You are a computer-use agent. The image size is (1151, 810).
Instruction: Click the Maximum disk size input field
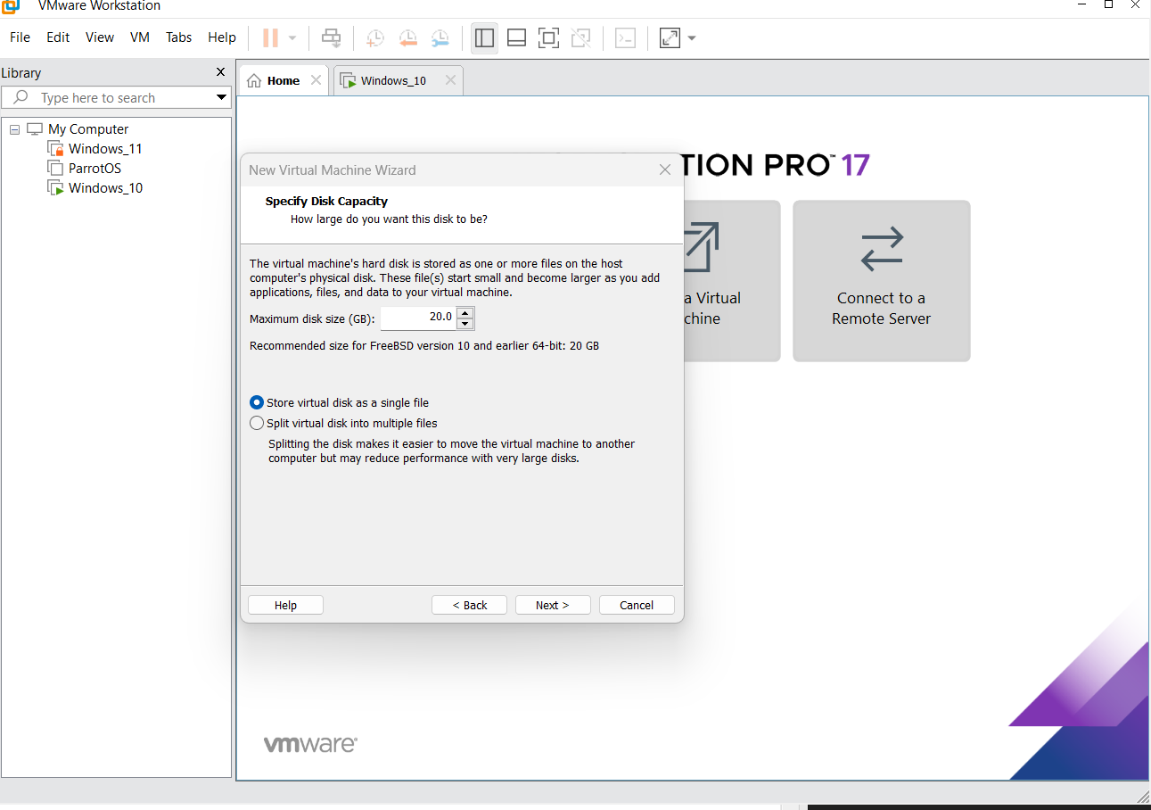coord(418,318)
